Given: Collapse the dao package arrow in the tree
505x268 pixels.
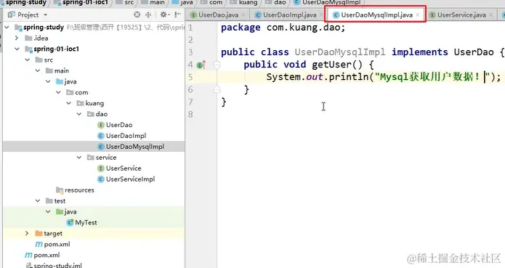Looking at the screenshot, I should coord(79,114).
